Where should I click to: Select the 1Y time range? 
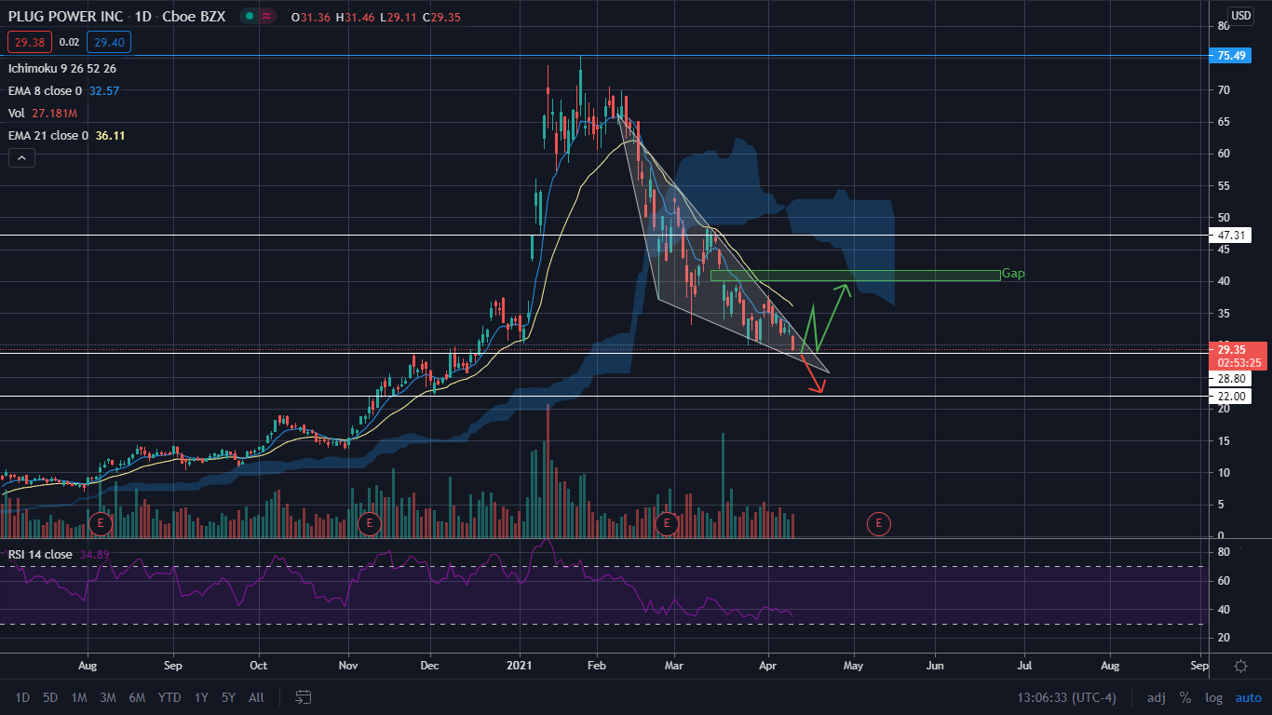click(201, 697)
